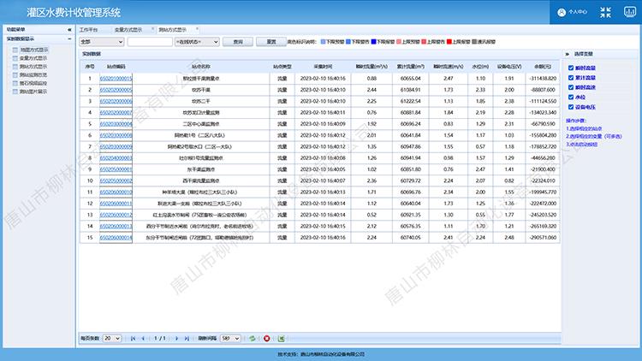Click the 查询 search button
This screenshot has width=642, height=361.
point(238,42)
